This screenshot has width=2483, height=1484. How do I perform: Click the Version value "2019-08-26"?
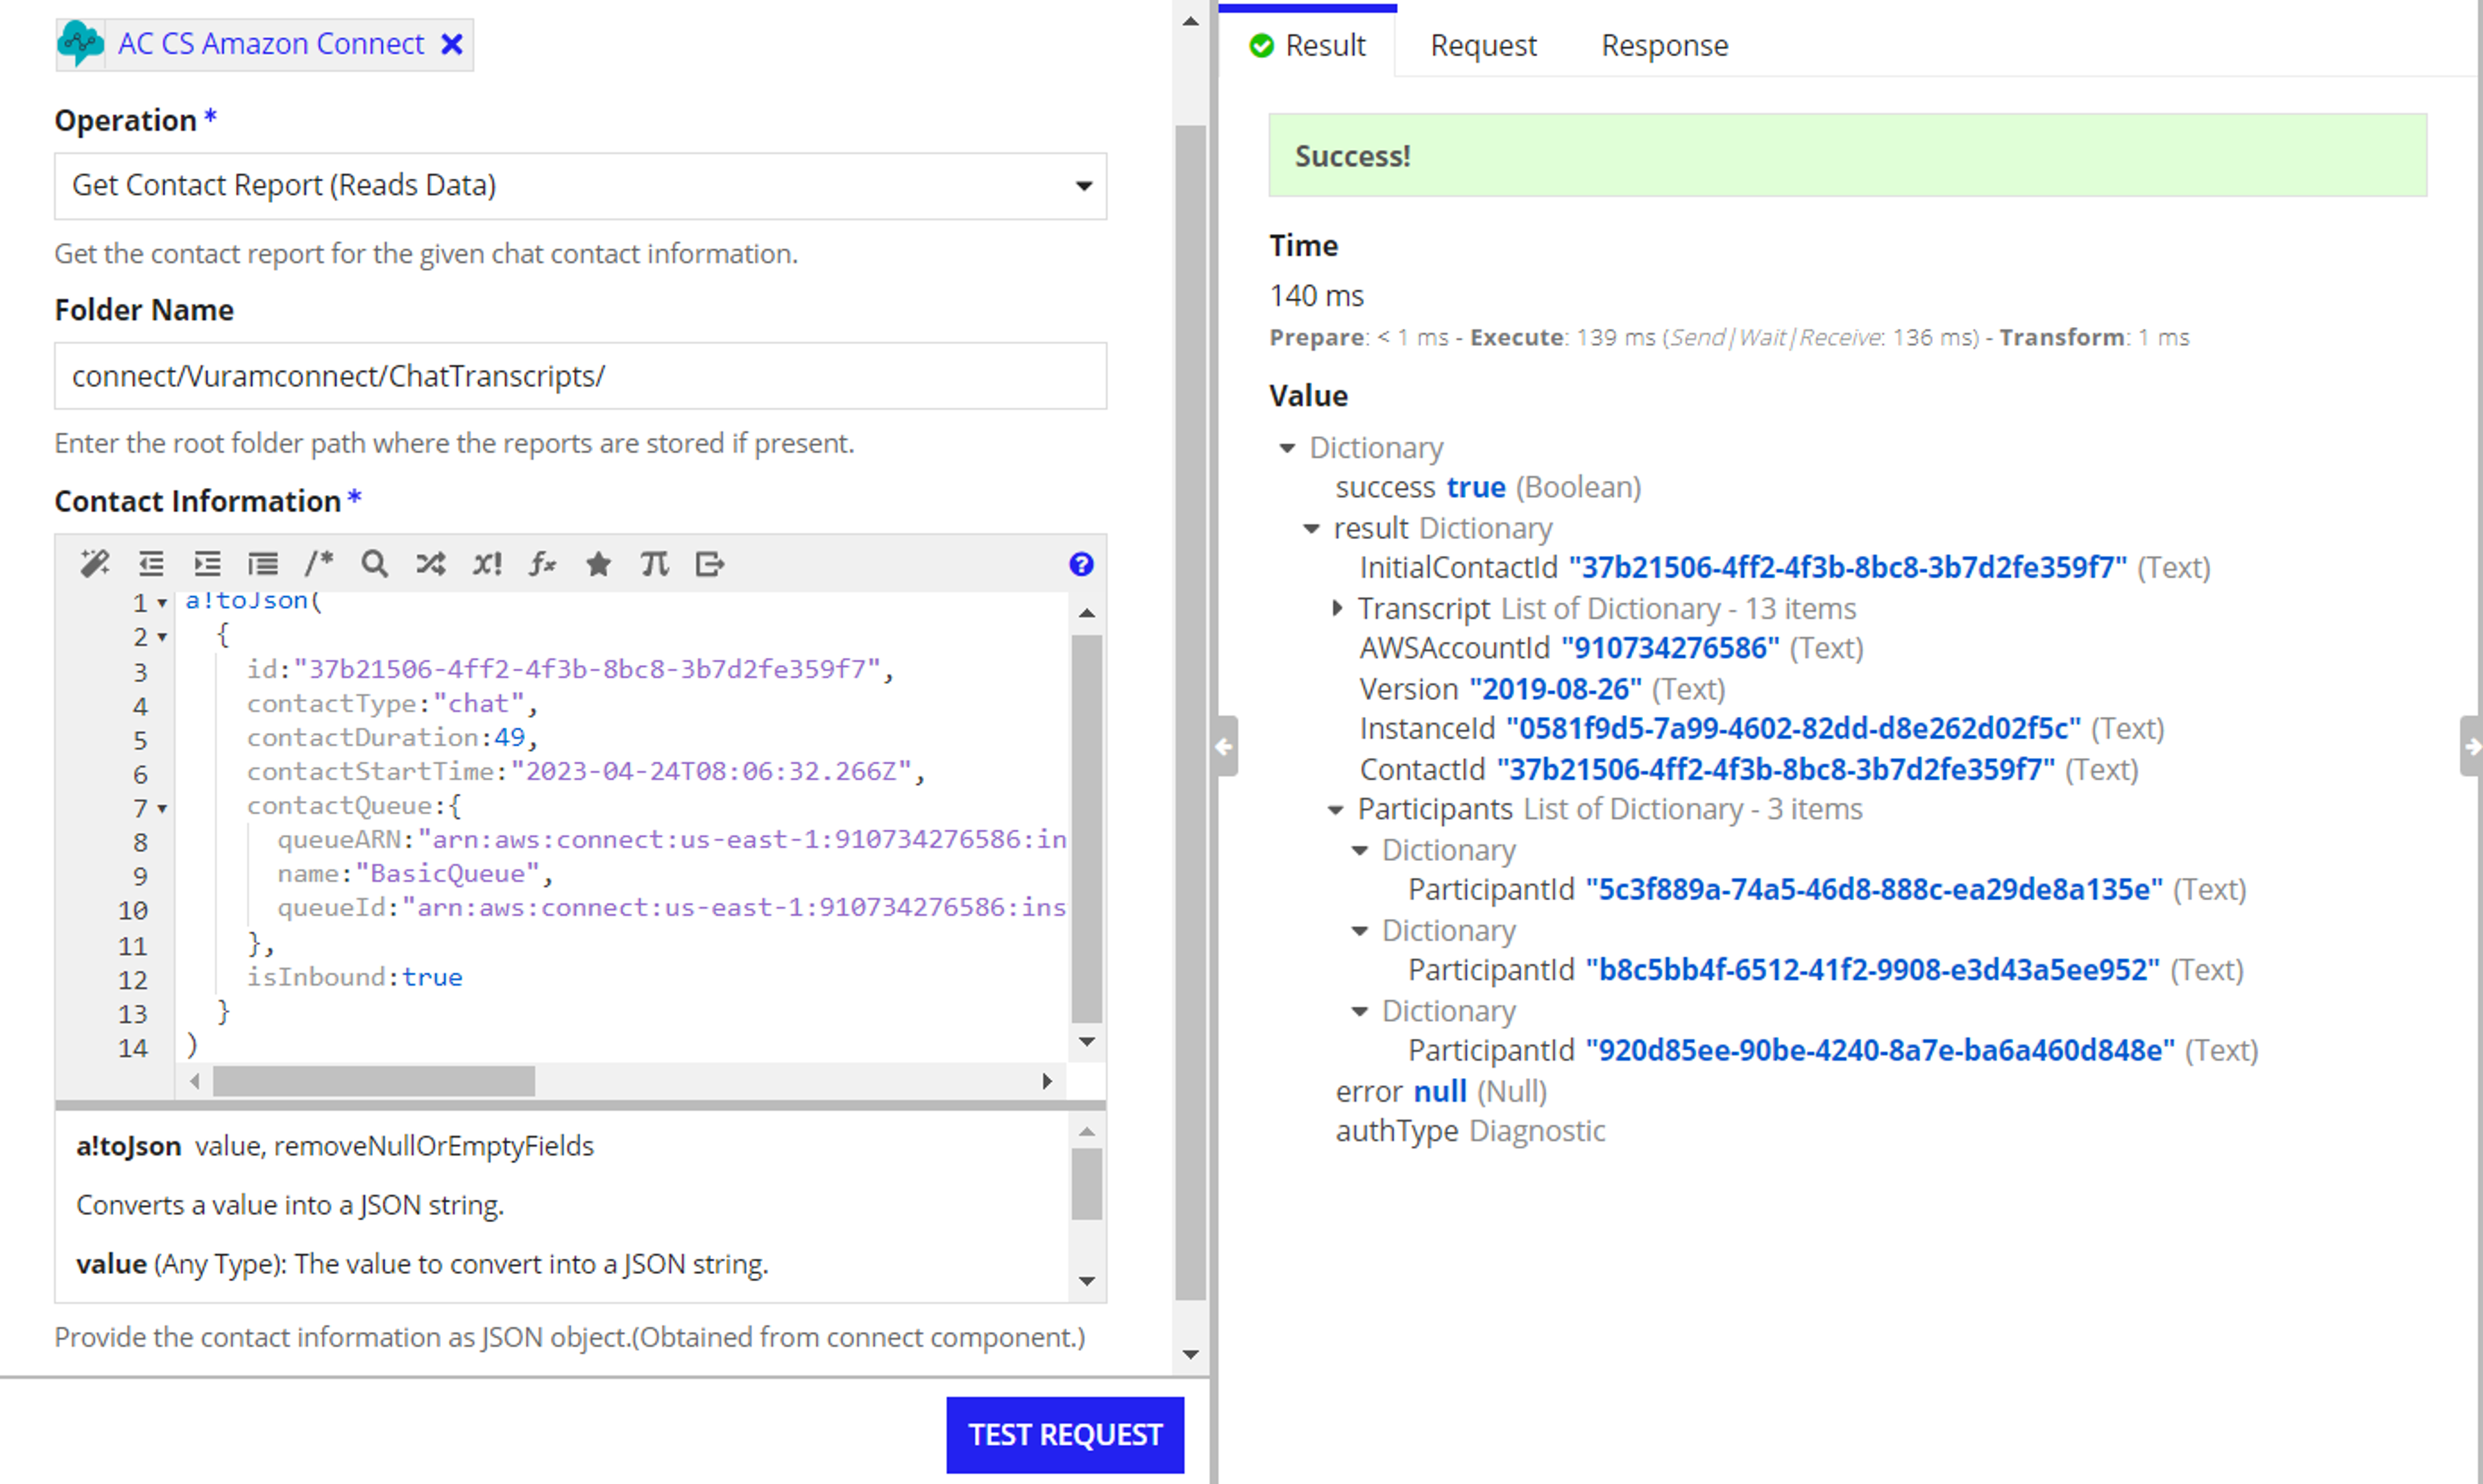(1554, 689)
